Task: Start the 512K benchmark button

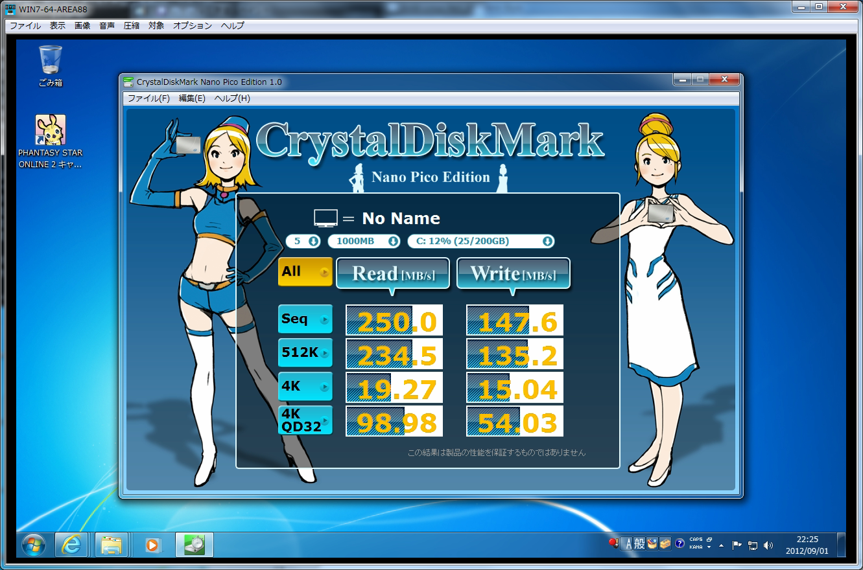Action: 305,353
